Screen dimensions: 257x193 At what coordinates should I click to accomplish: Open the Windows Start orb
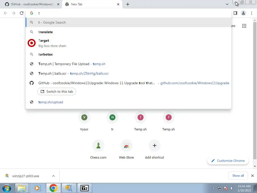(7, 188)
